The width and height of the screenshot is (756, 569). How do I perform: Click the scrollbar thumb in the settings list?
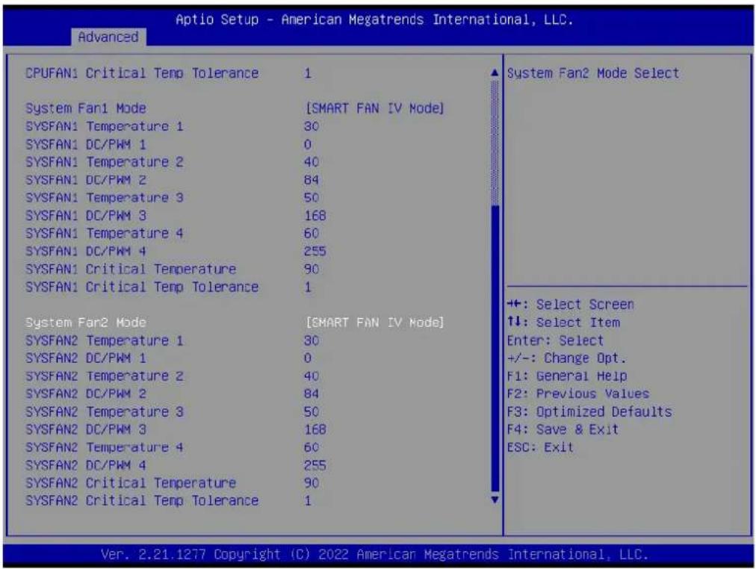click(495, 348)
